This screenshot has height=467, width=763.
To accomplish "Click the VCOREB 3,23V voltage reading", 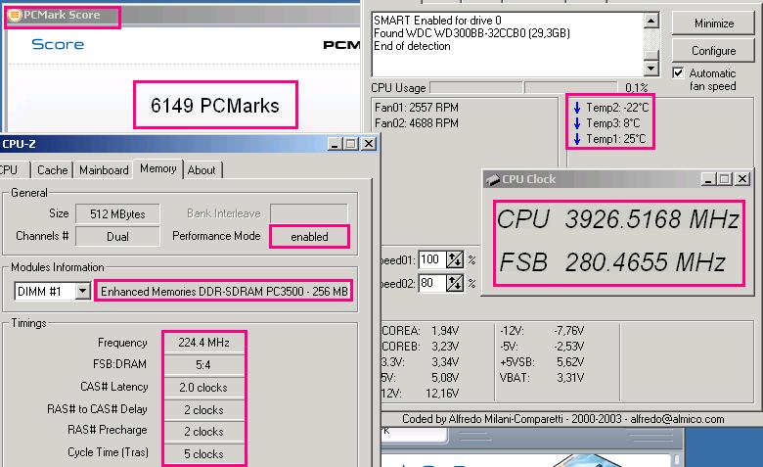I will point(421,347).
